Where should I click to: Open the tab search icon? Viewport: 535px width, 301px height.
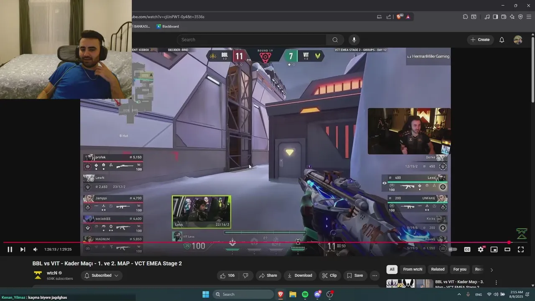point(474,17)
